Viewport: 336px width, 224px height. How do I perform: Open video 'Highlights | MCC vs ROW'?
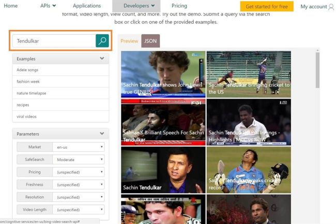click(249, 122)
